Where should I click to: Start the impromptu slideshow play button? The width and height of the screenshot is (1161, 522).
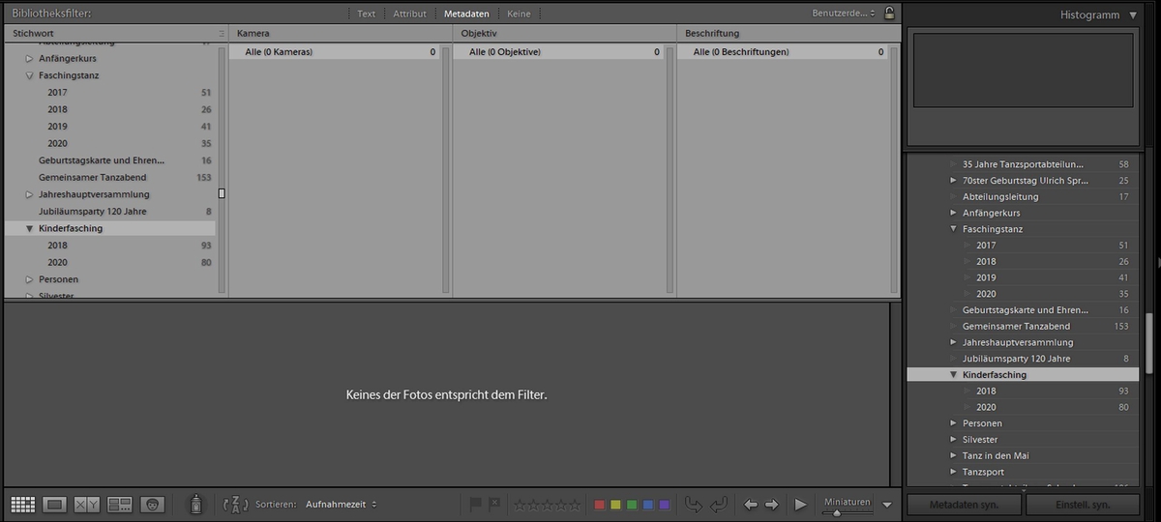pos(800,505)
